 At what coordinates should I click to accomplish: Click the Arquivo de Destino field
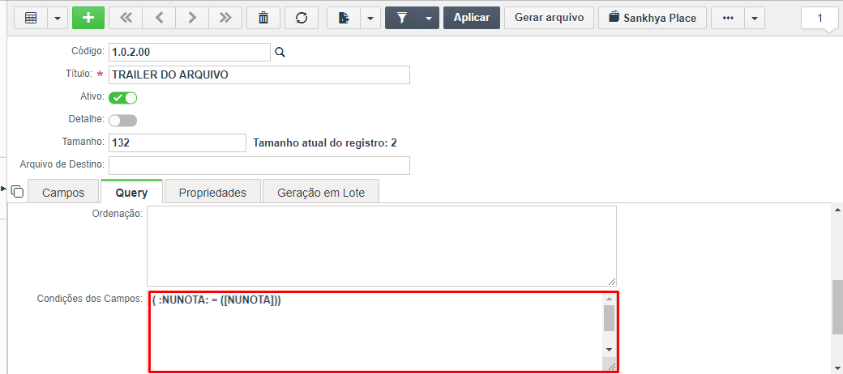[259, 165]
